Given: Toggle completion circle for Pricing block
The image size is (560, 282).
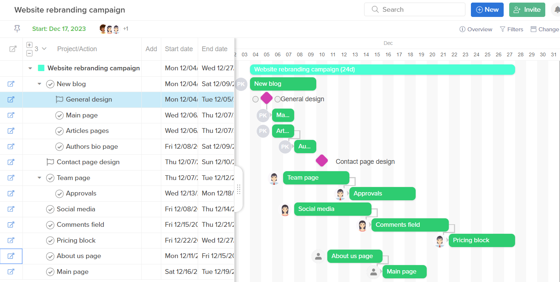Looking at the screenshot, I should [50, 240].
